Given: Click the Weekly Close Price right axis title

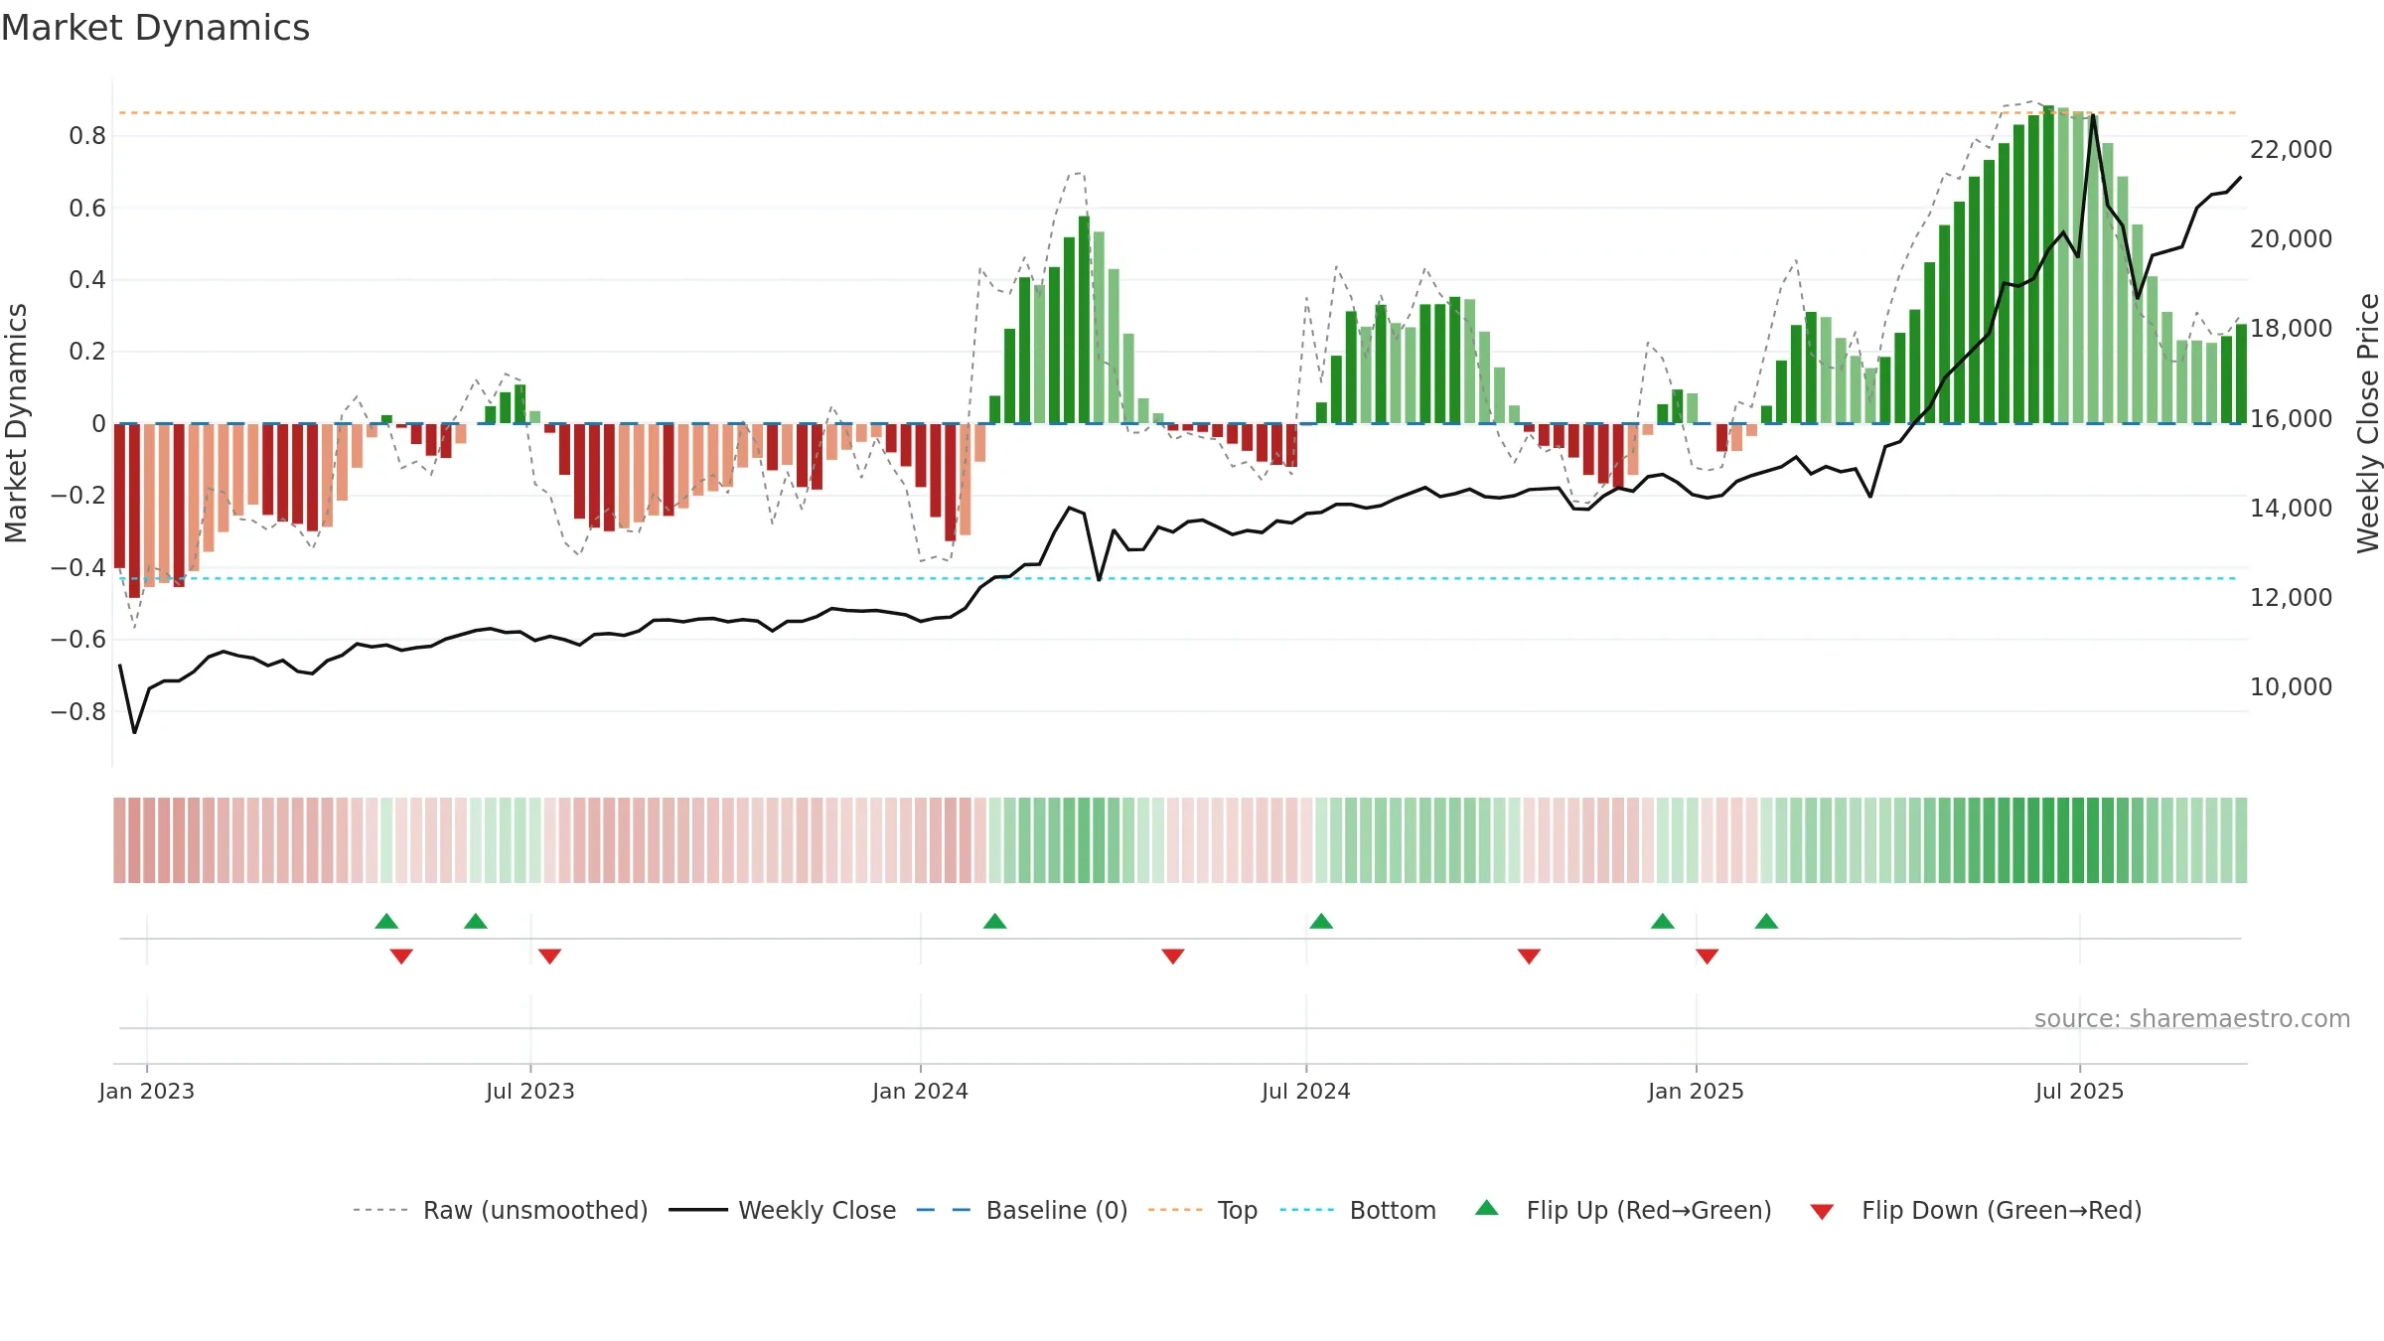Looking at the screenshot, I should pyautogui.click(x=2368, y=423).
